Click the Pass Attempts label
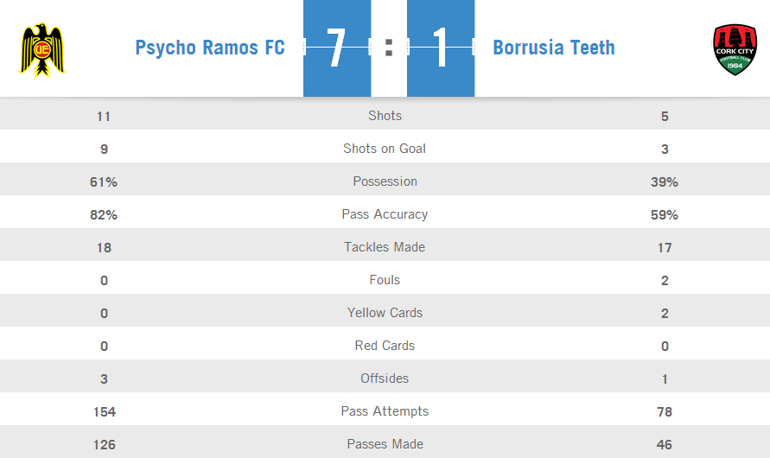 [385, 411]
